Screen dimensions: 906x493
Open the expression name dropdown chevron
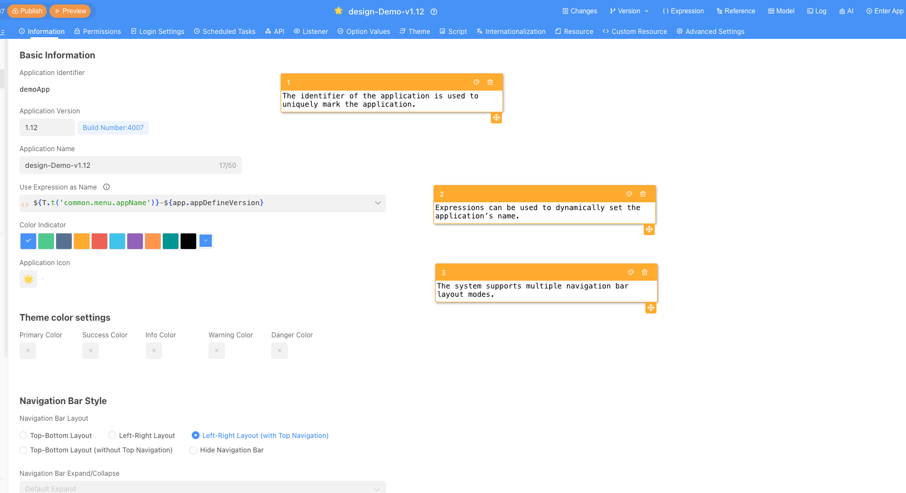(378, 203)
